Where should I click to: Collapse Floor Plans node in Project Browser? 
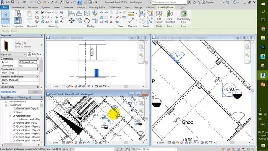[6, 105]
